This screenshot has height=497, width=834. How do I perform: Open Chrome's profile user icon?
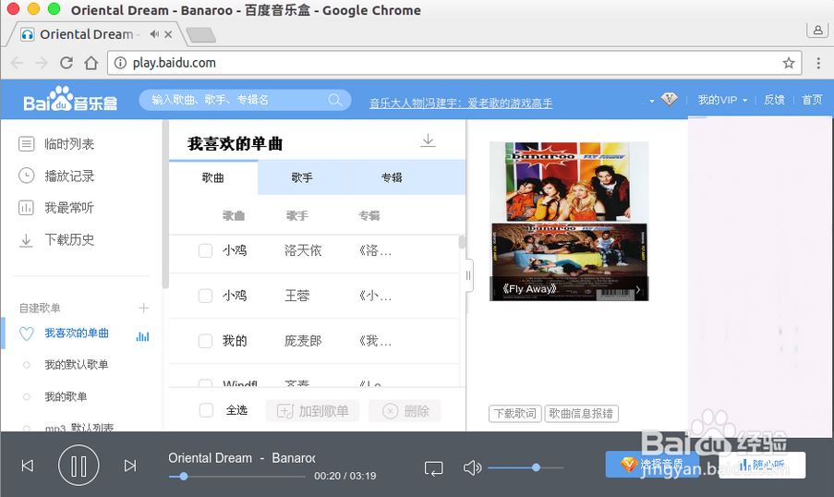coord(818,30)
